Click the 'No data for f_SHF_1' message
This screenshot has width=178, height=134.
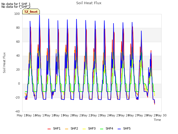[16, 4]
